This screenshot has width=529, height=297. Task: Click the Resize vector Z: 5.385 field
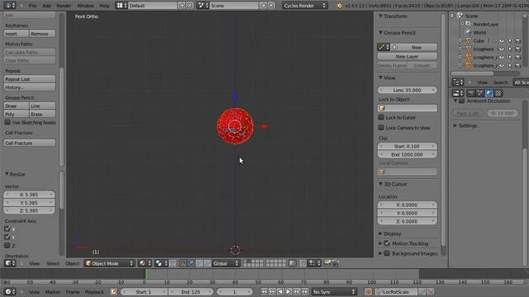(29, 211)
